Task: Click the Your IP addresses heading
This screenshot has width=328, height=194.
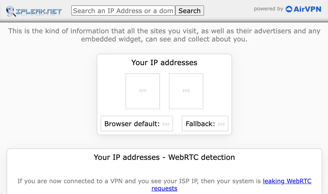Action: pyautogui.click(x=164, y=63)
